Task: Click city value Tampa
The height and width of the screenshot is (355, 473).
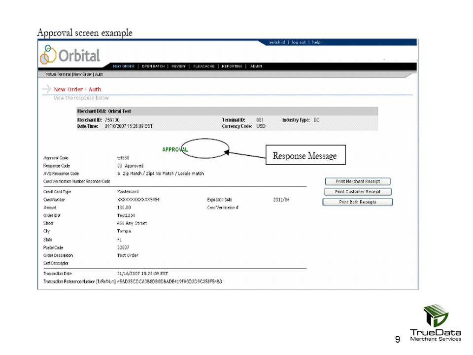Action: 124,231
